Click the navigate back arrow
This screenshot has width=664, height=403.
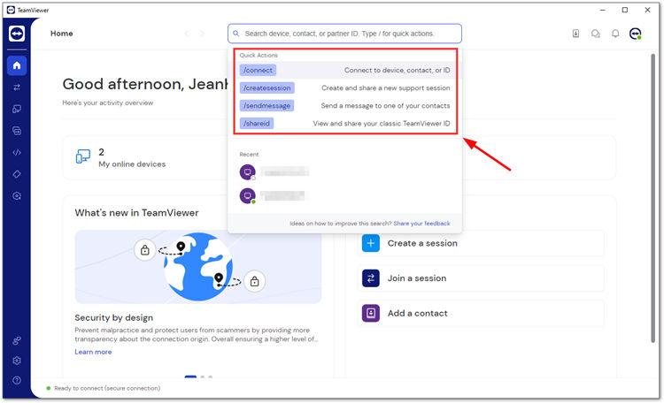click(186, 34)
